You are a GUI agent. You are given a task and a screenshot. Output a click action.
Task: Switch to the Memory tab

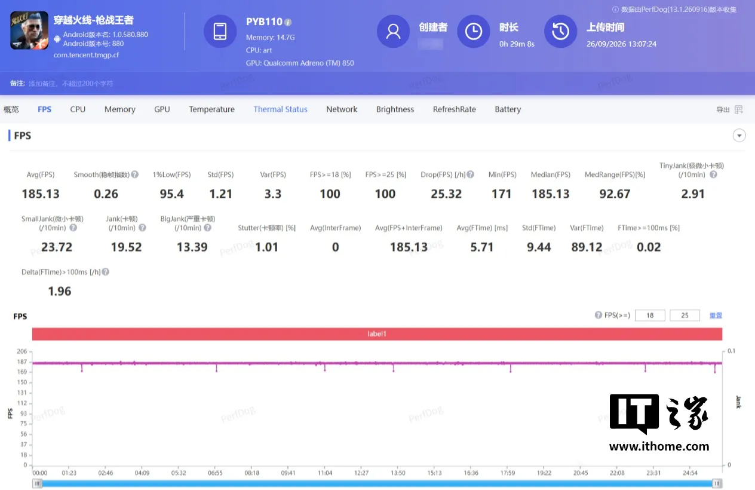120,109
